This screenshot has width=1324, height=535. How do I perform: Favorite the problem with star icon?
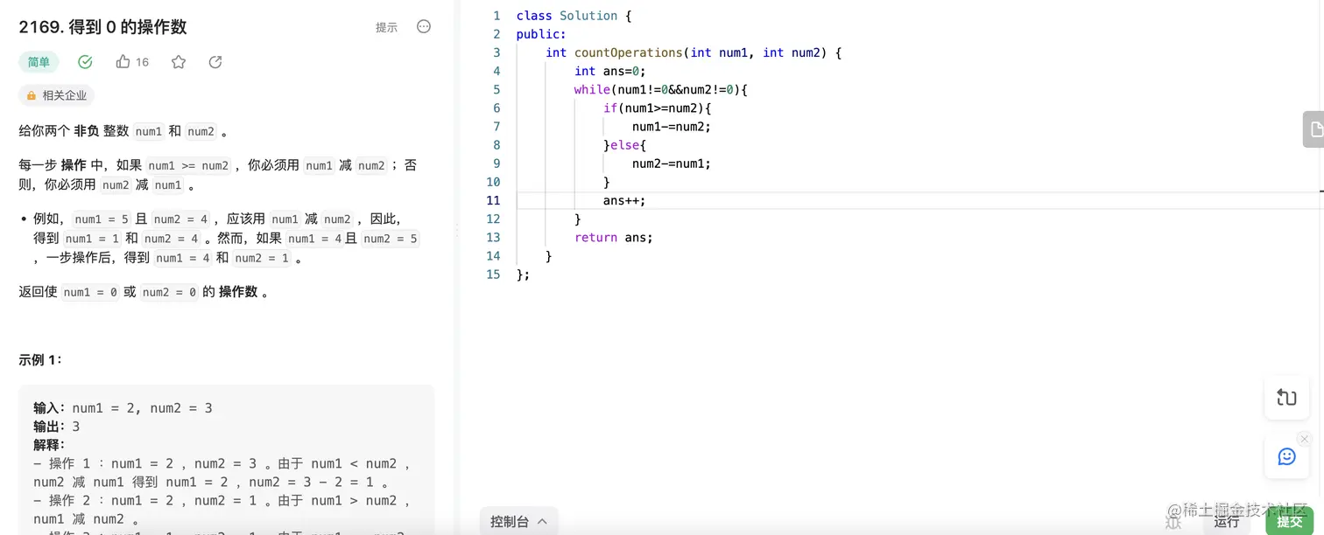coord(179,62)
